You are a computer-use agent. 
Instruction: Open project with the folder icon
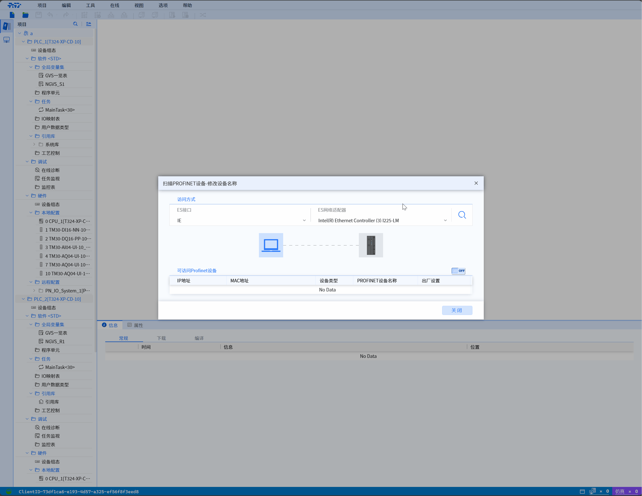pos(25,15)
